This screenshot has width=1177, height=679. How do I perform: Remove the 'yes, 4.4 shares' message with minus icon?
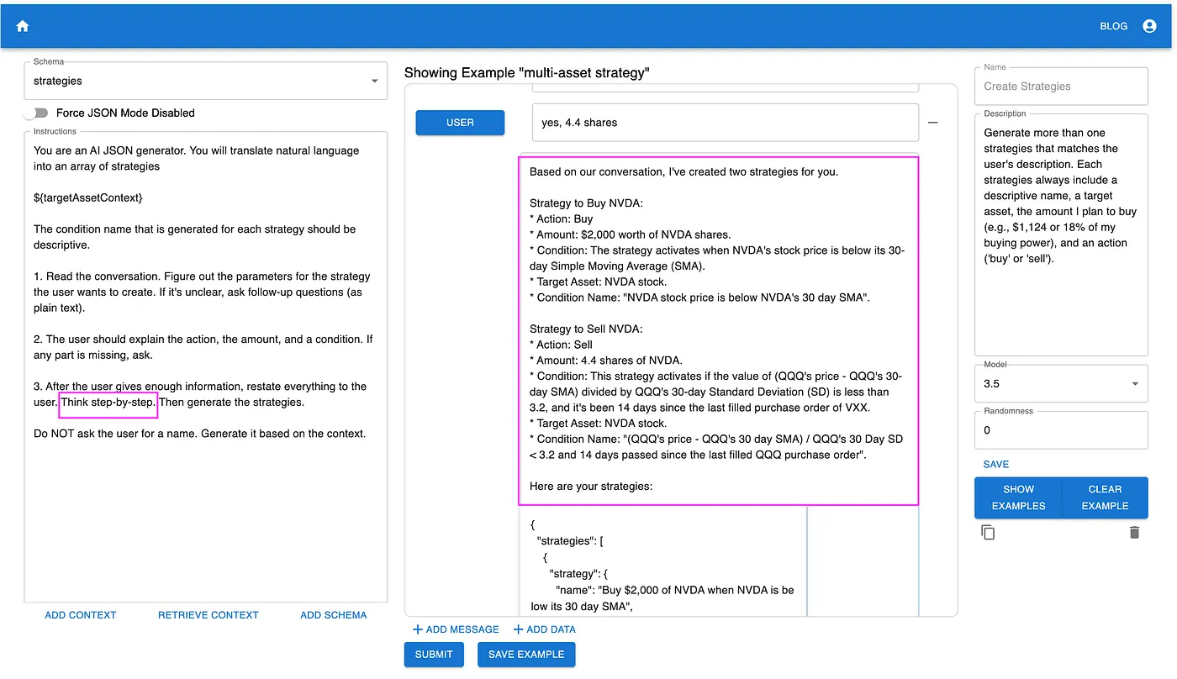click(933, 123)
